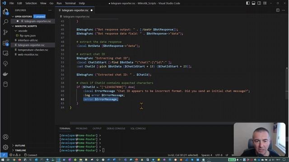Expand the Timeline section
289x162 pixels.
[x=13, y=150]
